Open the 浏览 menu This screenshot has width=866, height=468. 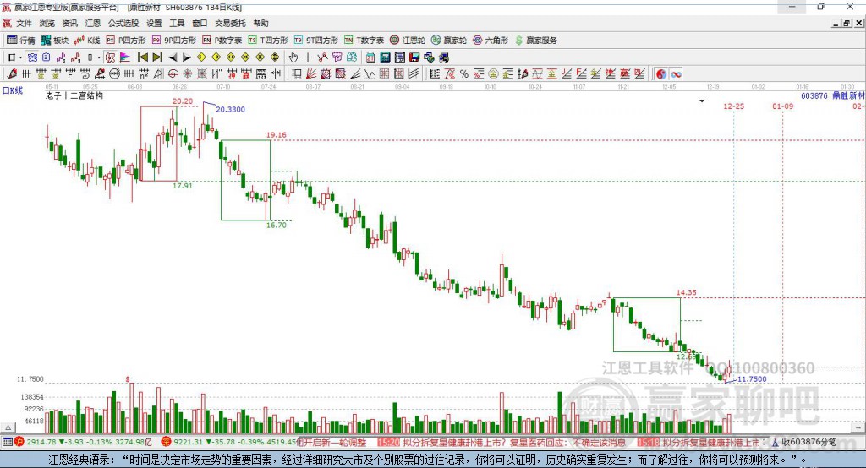(x=47, y=23)
